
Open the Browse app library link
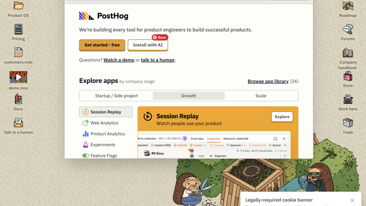(x=268, y=81)
